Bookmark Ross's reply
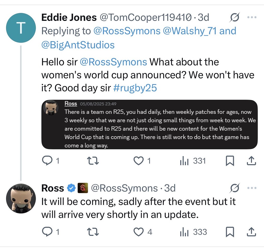This screenshot has height=249, width=264. tap(230, 232)
